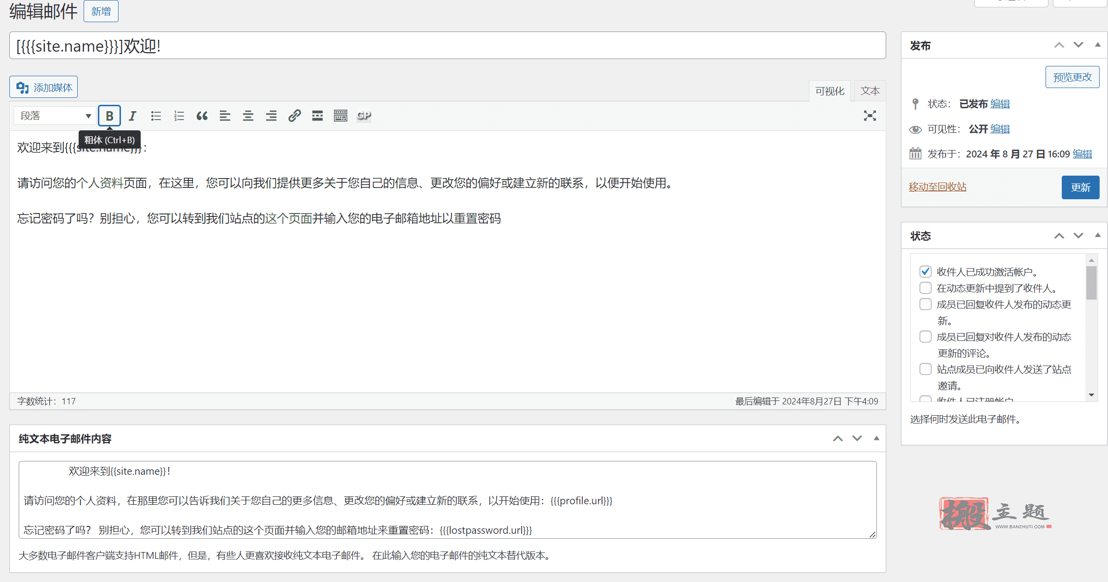Click the scroll up arrow in the situations list

click(1091, 260)
